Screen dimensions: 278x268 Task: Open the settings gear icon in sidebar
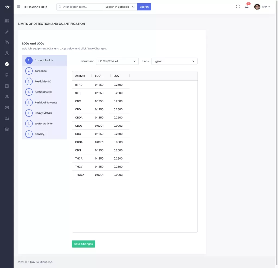tap(7, 129)
